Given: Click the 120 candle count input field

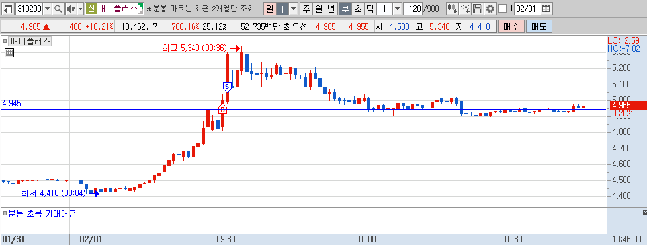Looking at the screenshot, I should pyautogui.click(x=413, y=8).
